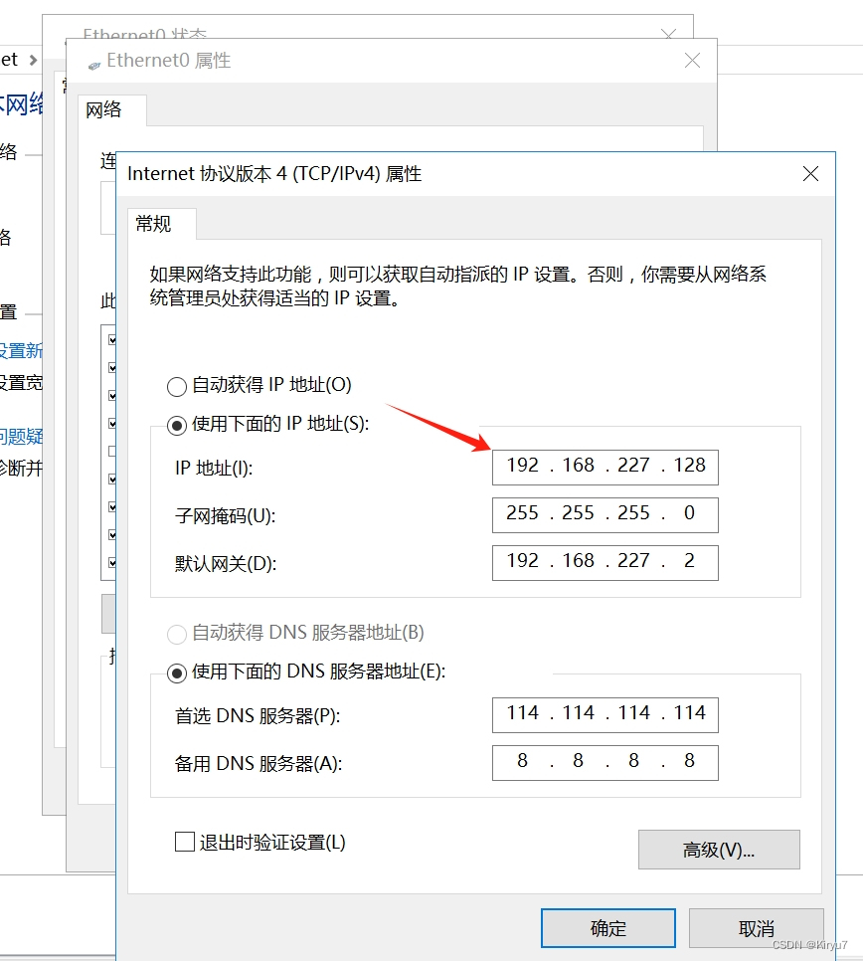The image size is (863, 961).
Task: Open the Advanced (高级) settings button
Action: pyautogui.click(x=719, y=850)
